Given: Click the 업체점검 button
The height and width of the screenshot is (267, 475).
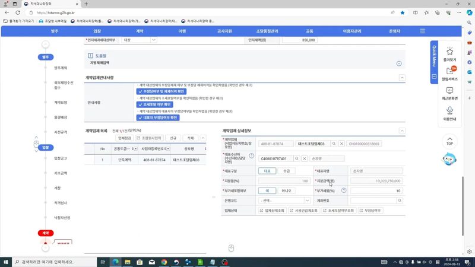Looking at the screenshot, I should (x=125, y=138).
